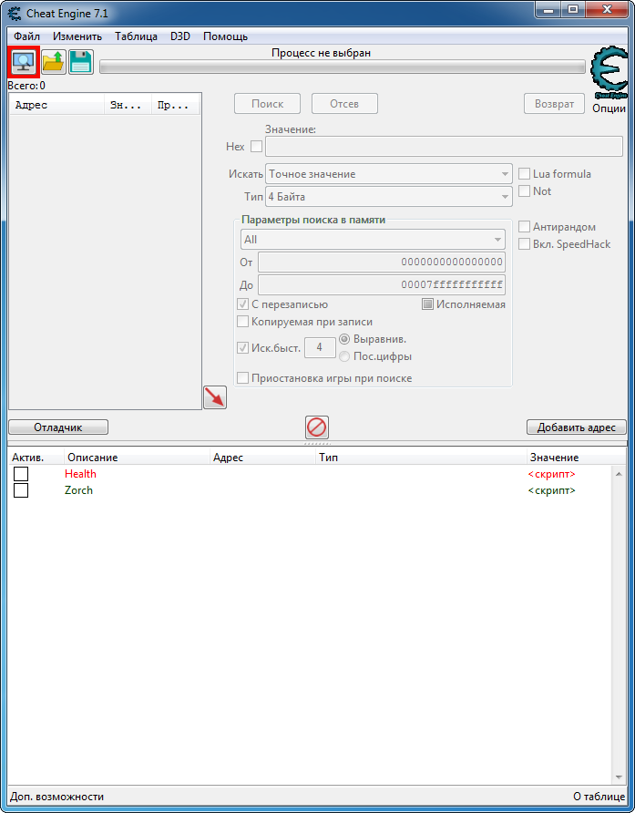Image resolution: width=635 pixels, height=813 pixels.
Task: Select the Выравнив. radio button
Action: coord(344,339)
